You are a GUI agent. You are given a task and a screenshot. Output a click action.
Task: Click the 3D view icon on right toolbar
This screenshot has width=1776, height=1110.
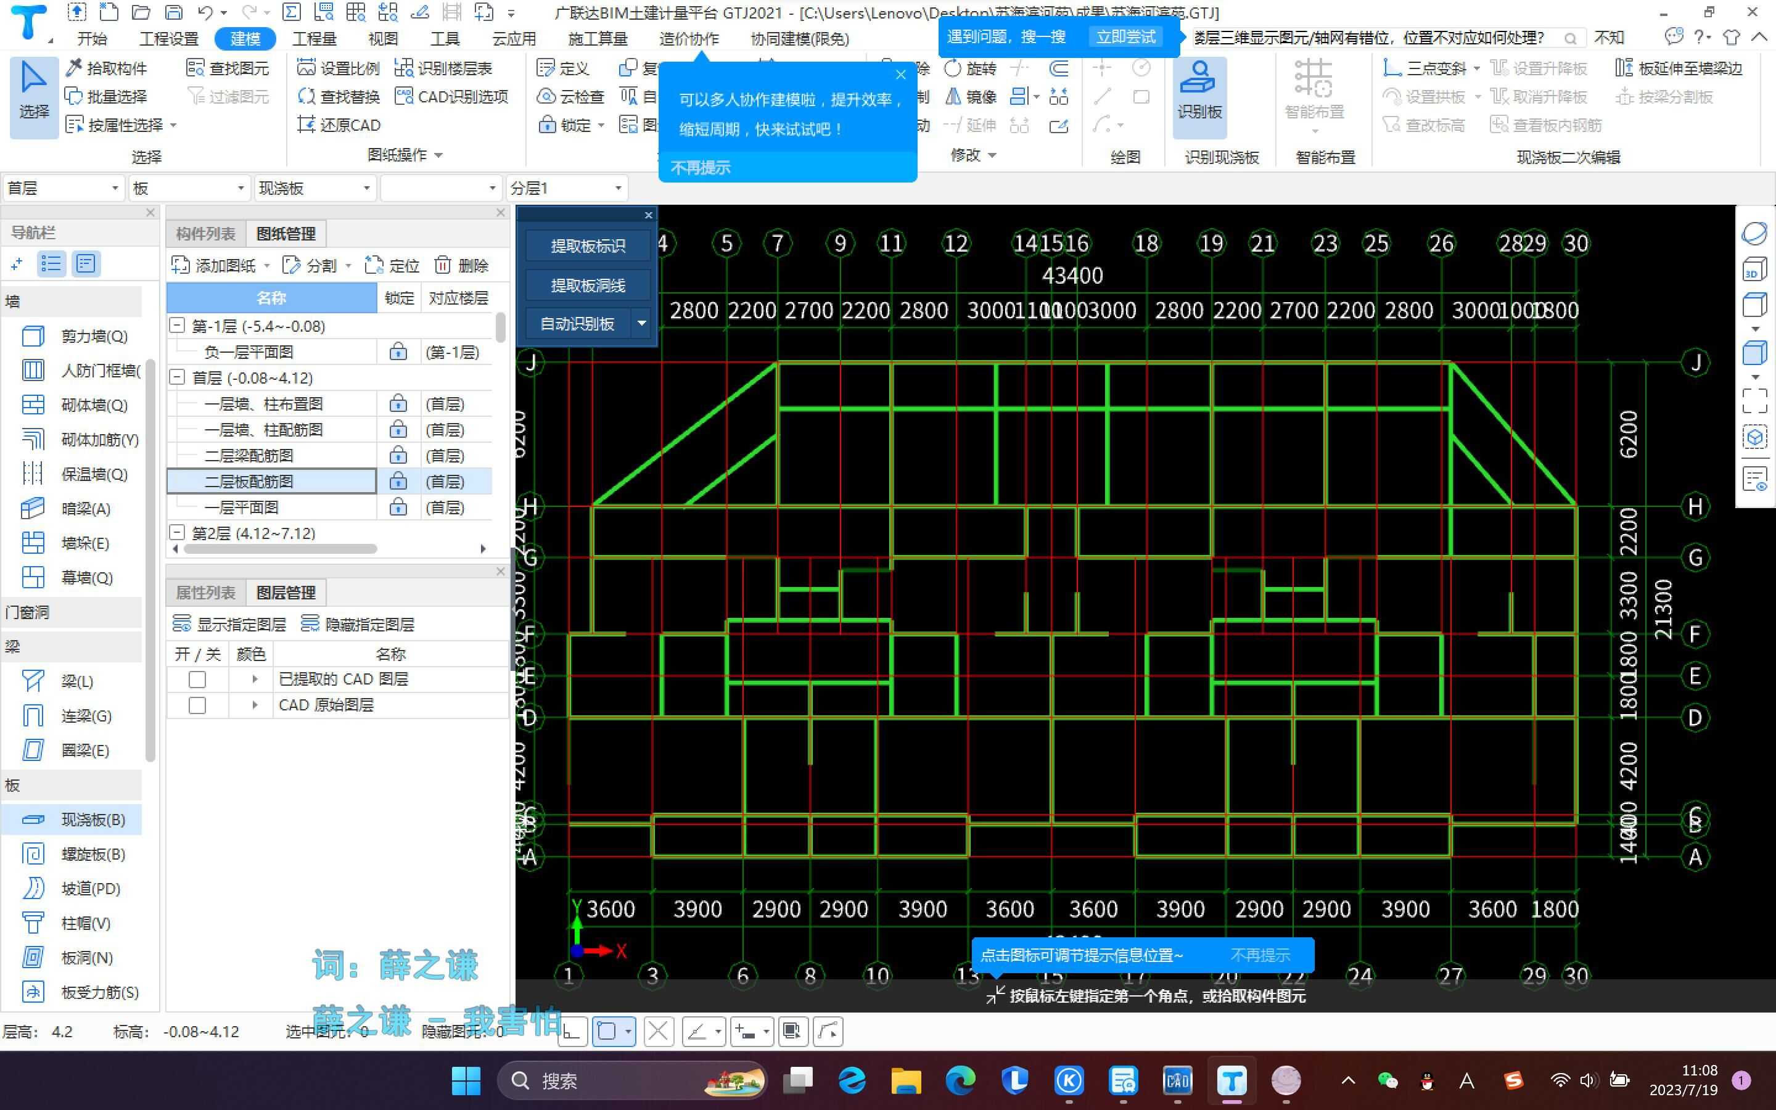[1754, 269]
